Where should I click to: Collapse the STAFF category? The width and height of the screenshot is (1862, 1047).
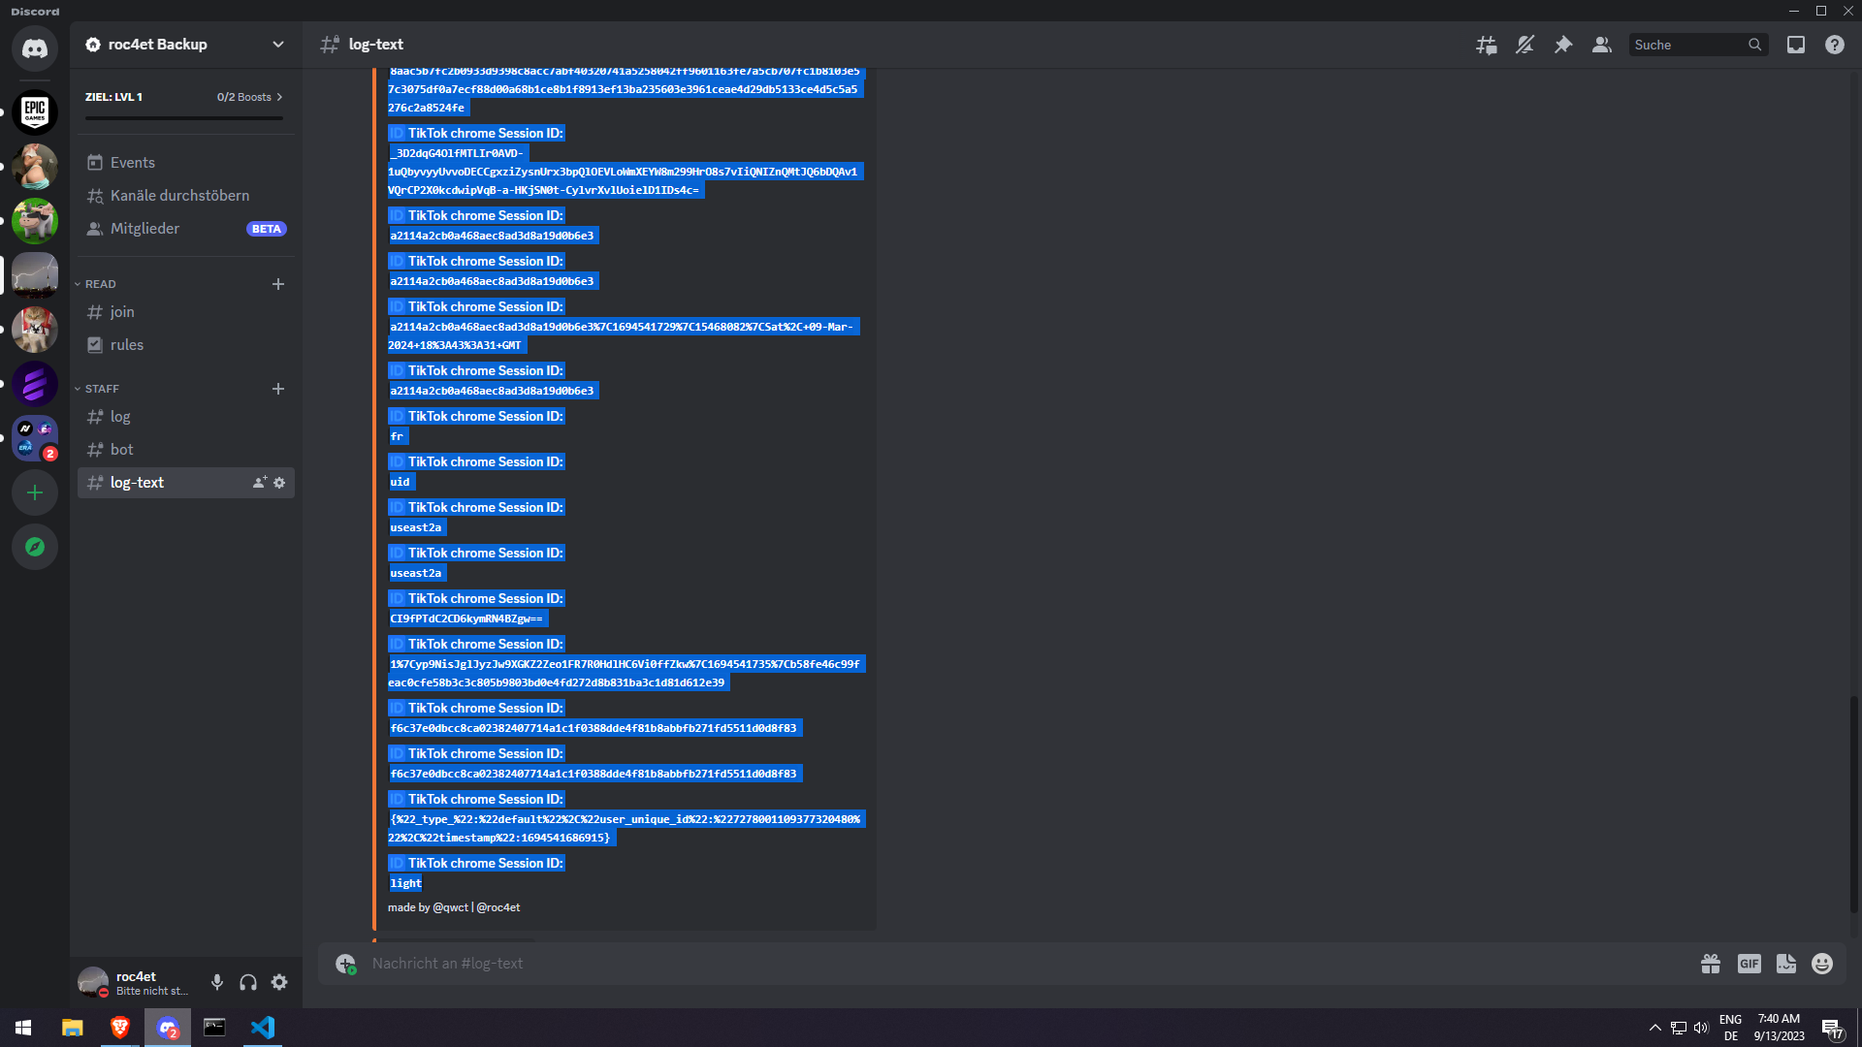pos(101,389)
